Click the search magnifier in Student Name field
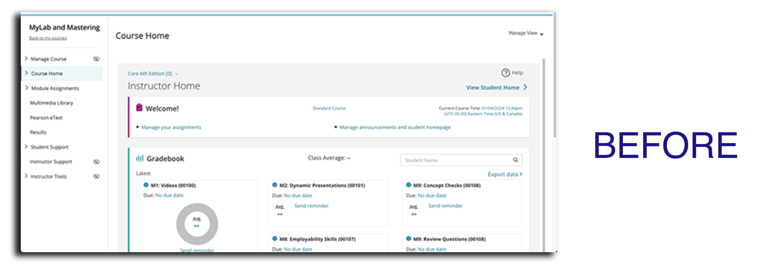The height and width of the screenshot is (267, 781). coord(515,160)
